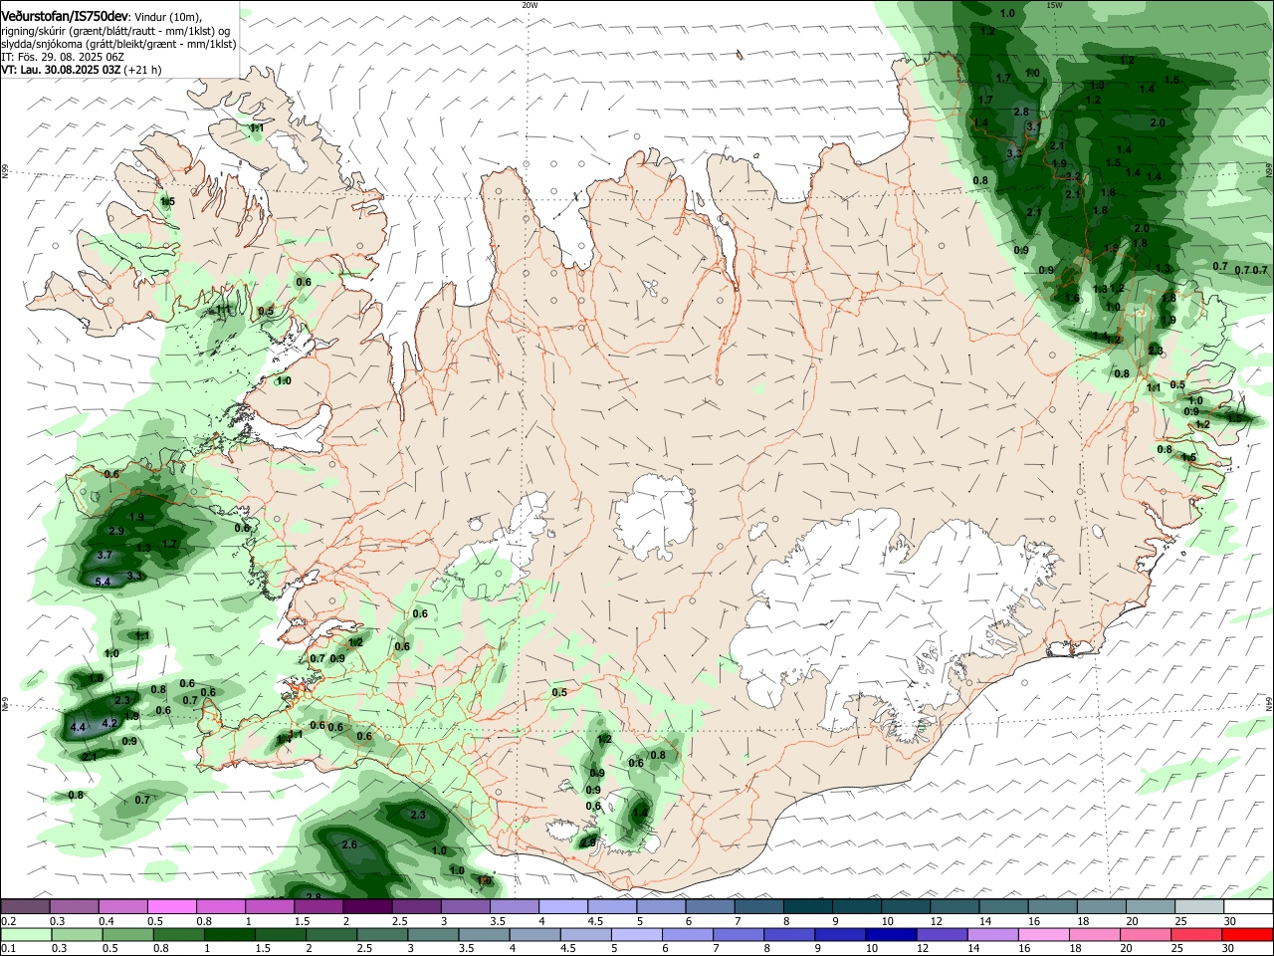Pick the magenta swatch between upper-row 0.5 and 0.8

point(171,907)
